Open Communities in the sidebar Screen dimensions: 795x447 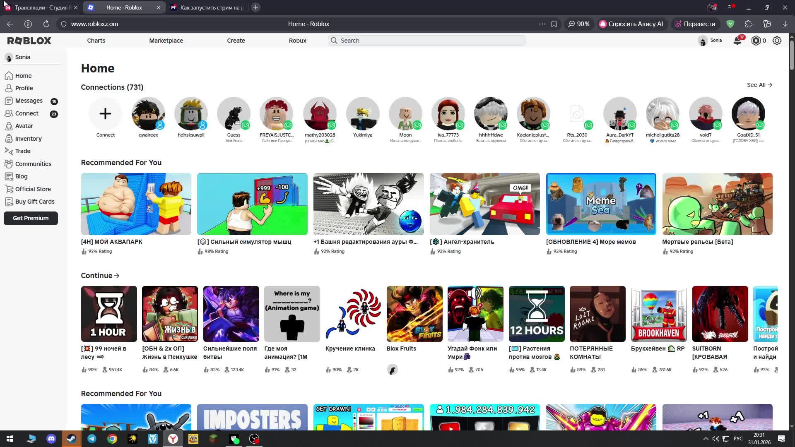[33, 164]
